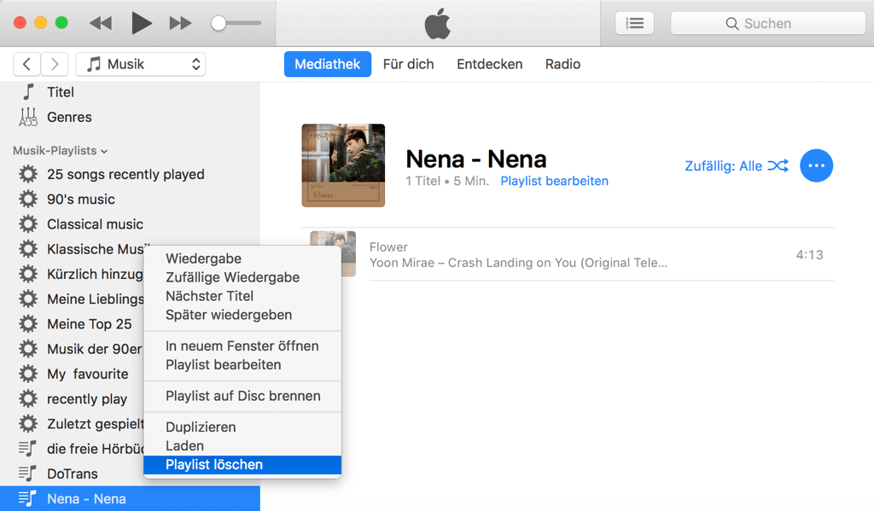Choose Playlist auf Disc brennen
The image size is (874, 511).
242,396
